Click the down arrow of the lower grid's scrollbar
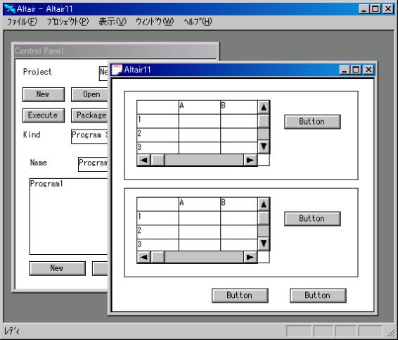398x340 pixels. (264, 244)
